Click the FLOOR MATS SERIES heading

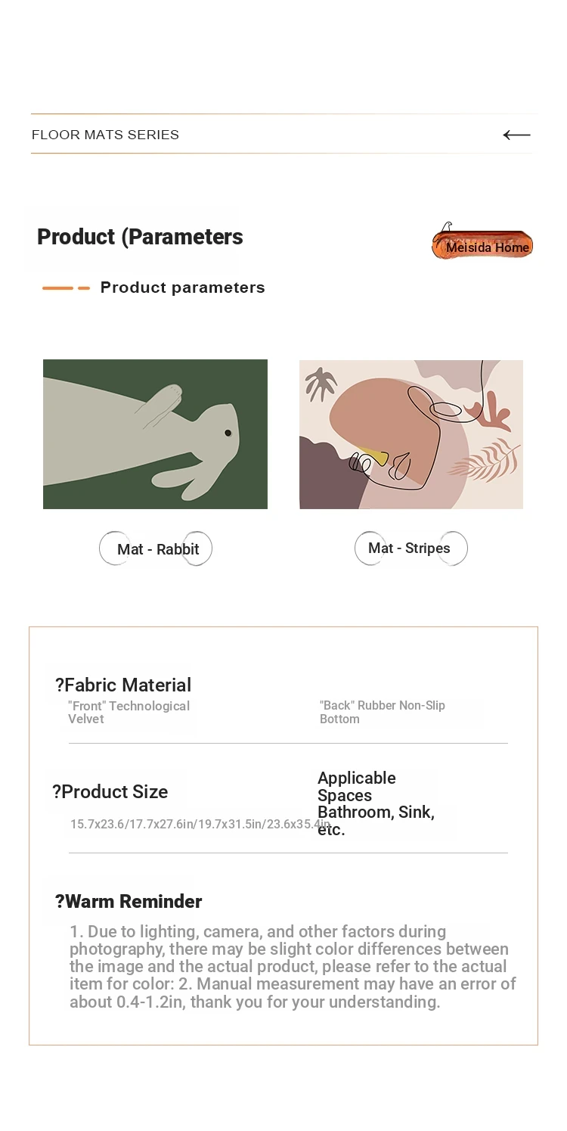click(x=105, y=135)
